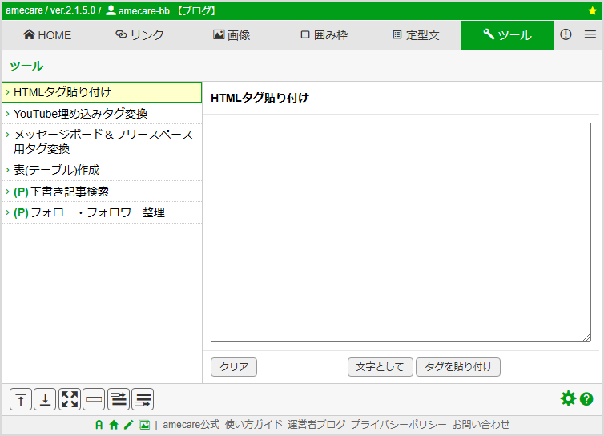Open help with the green question mark icon
604x436 pixels.
(x=586, y=398)
